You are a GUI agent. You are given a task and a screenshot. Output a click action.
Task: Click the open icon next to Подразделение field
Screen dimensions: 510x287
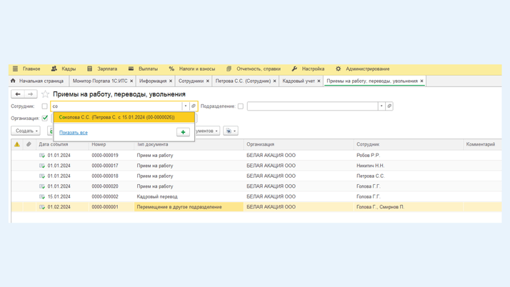389,106
